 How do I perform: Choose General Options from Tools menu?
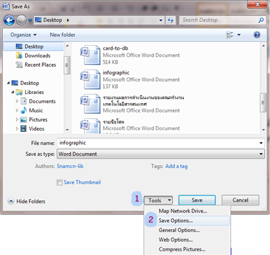(x=187, y=230)
